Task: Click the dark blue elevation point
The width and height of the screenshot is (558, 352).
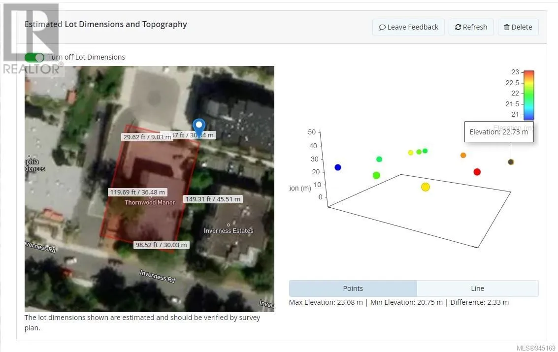Action: point(338,167)
